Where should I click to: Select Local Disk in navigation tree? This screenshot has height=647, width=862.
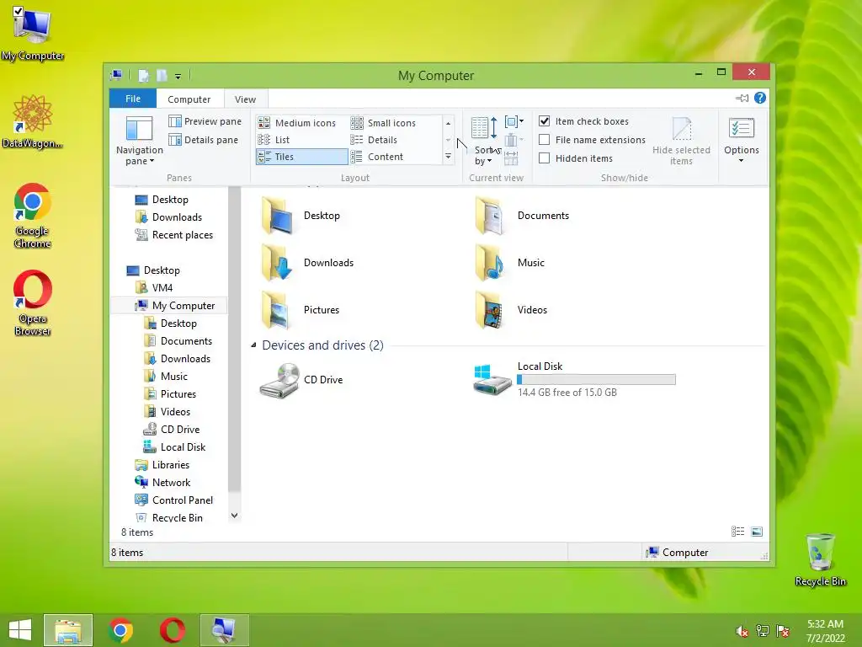tap(174, 447)
